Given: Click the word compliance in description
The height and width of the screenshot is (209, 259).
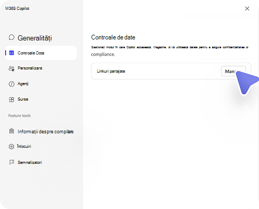Looking at the screenshot, I should [x=103, y=54].
